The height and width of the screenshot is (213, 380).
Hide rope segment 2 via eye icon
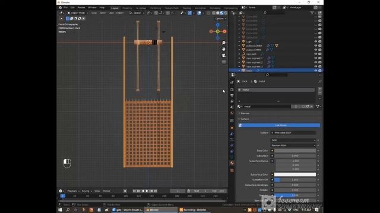[315, 62]
